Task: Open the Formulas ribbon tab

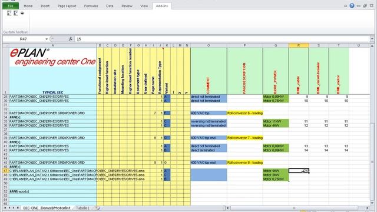Action: (x=91, y=6)
